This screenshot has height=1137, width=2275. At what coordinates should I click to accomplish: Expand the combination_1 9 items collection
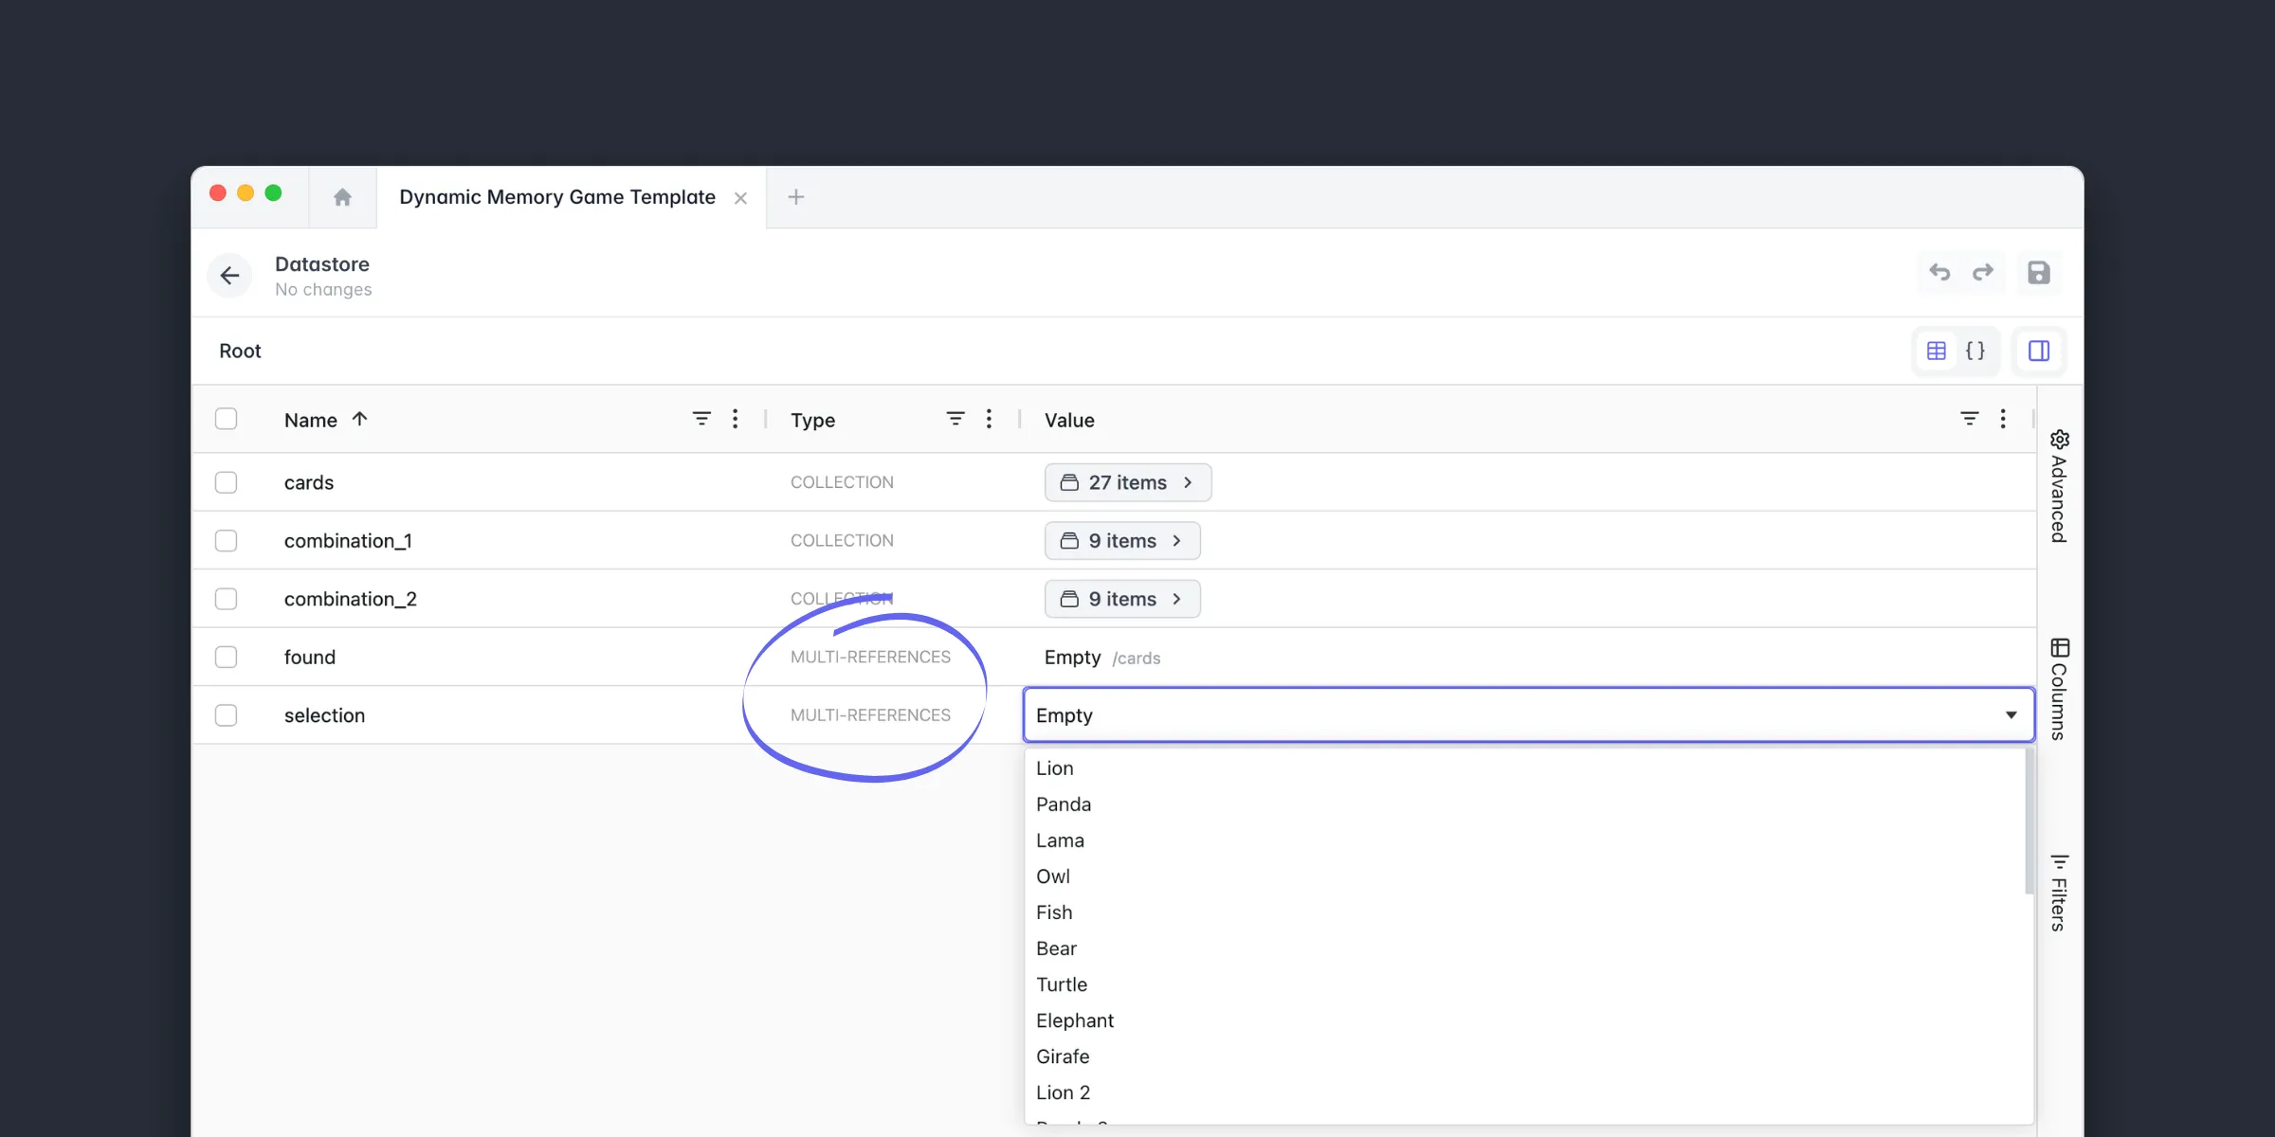(x=1122, y=541)
